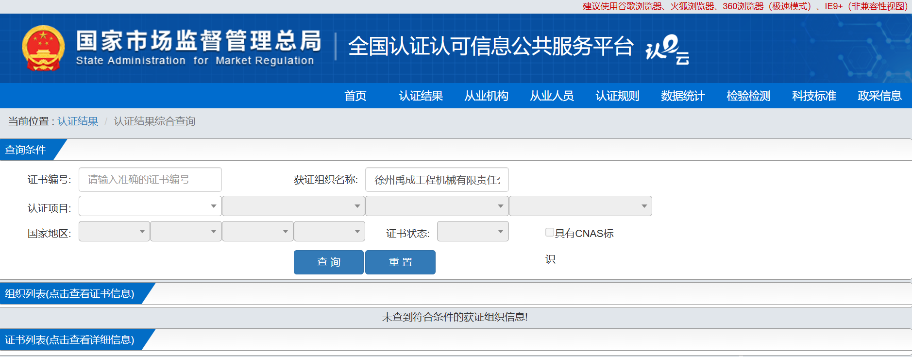This screenshot has height=357, width=912.
Task: Expand the fourth 认证项目 dropdown
Action: (580, 206)
